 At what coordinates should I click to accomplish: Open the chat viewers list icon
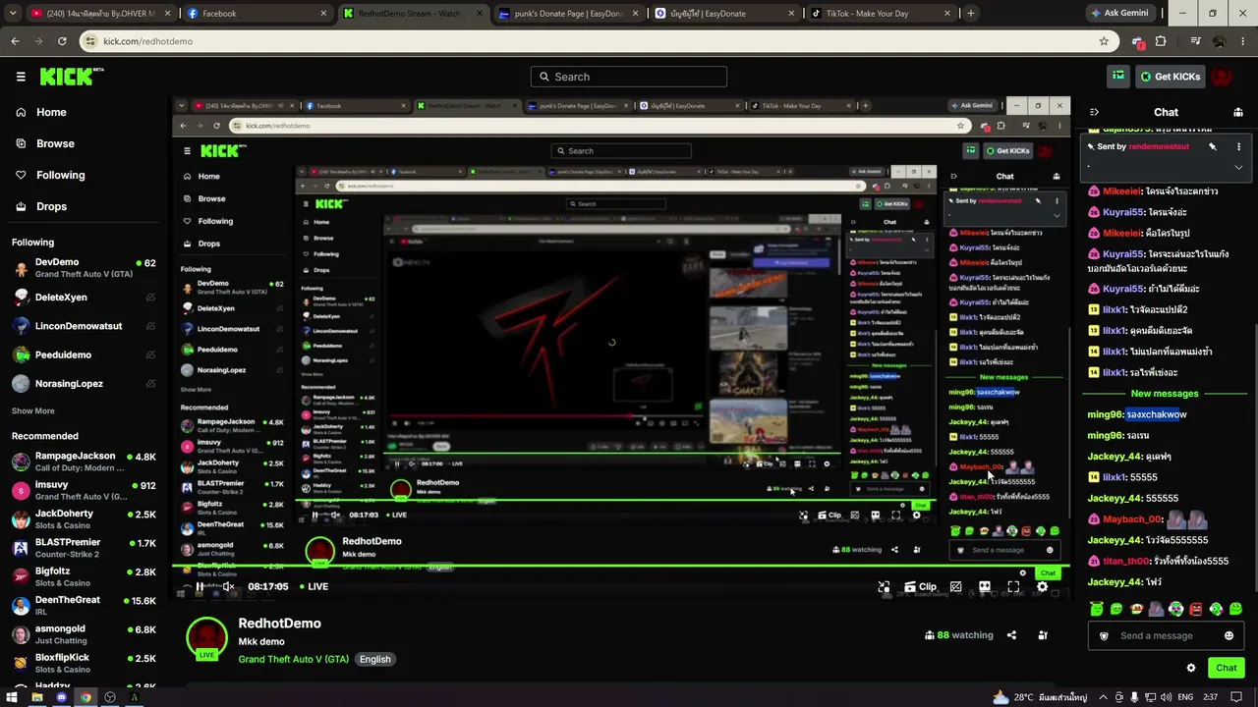(1238, 112)
